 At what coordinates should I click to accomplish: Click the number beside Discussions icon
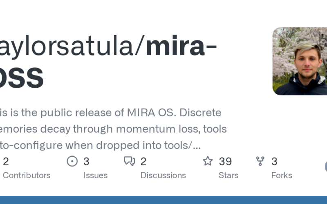pyautogui.click(x=143, y=162)
